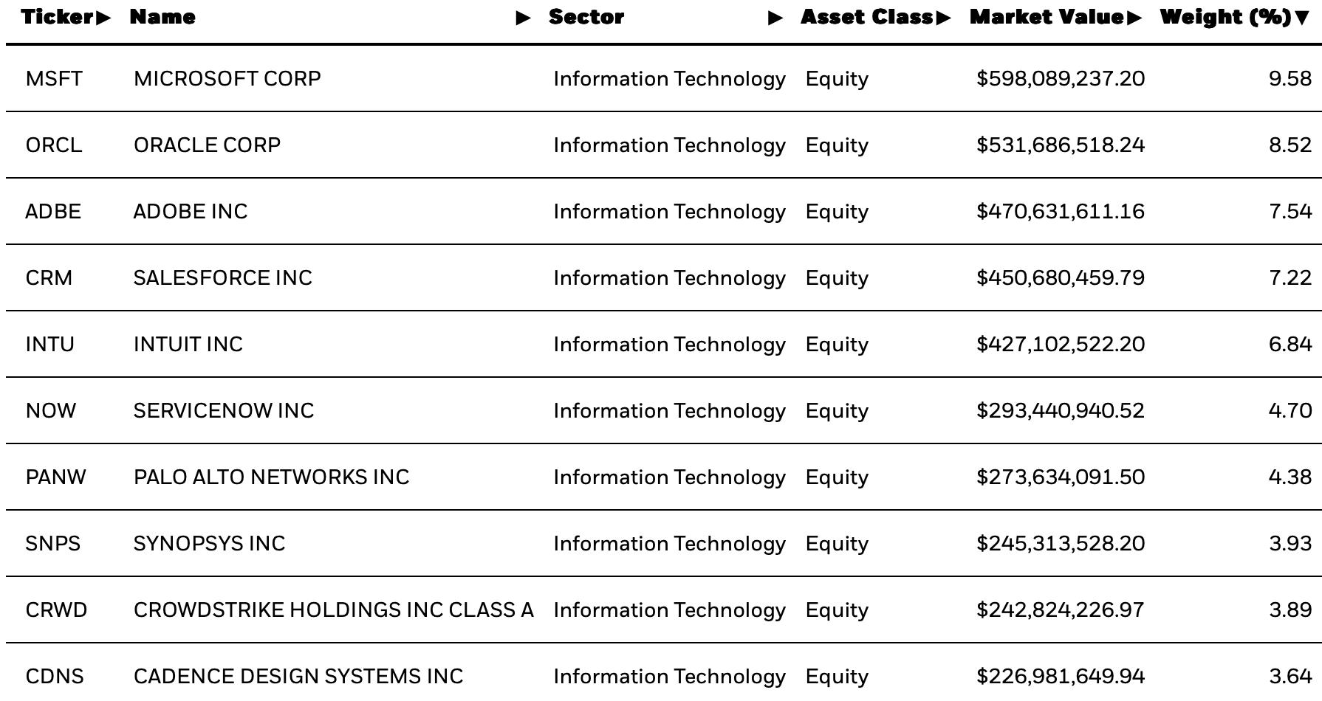This screenshot has height=701, width=1322.
Task: Sort by Sector column arrow icon
Action: pyautogui.click(x=775, y=18)
